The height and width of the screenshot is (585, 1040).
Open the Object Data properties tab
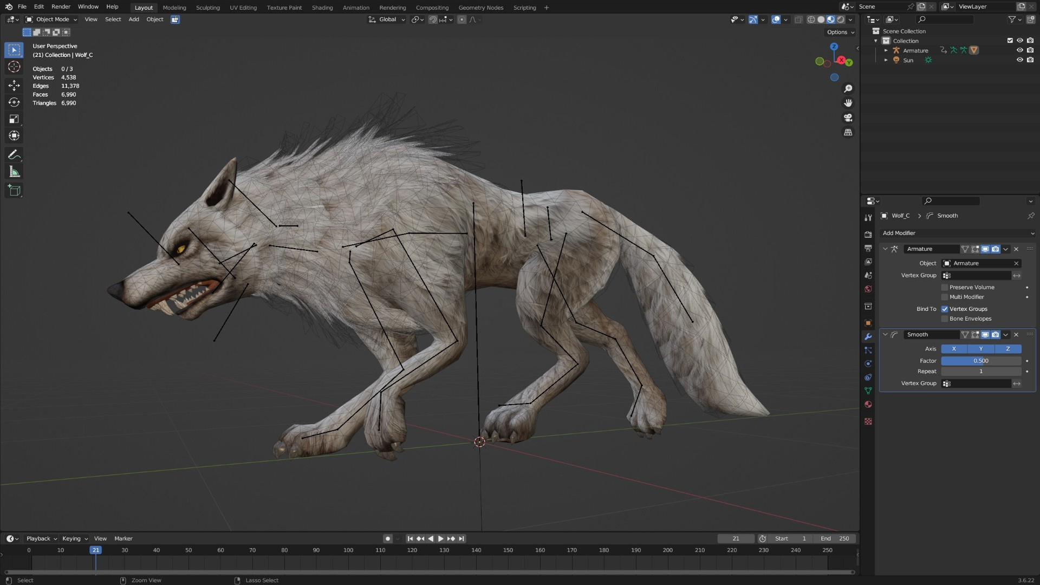point(868,391)
